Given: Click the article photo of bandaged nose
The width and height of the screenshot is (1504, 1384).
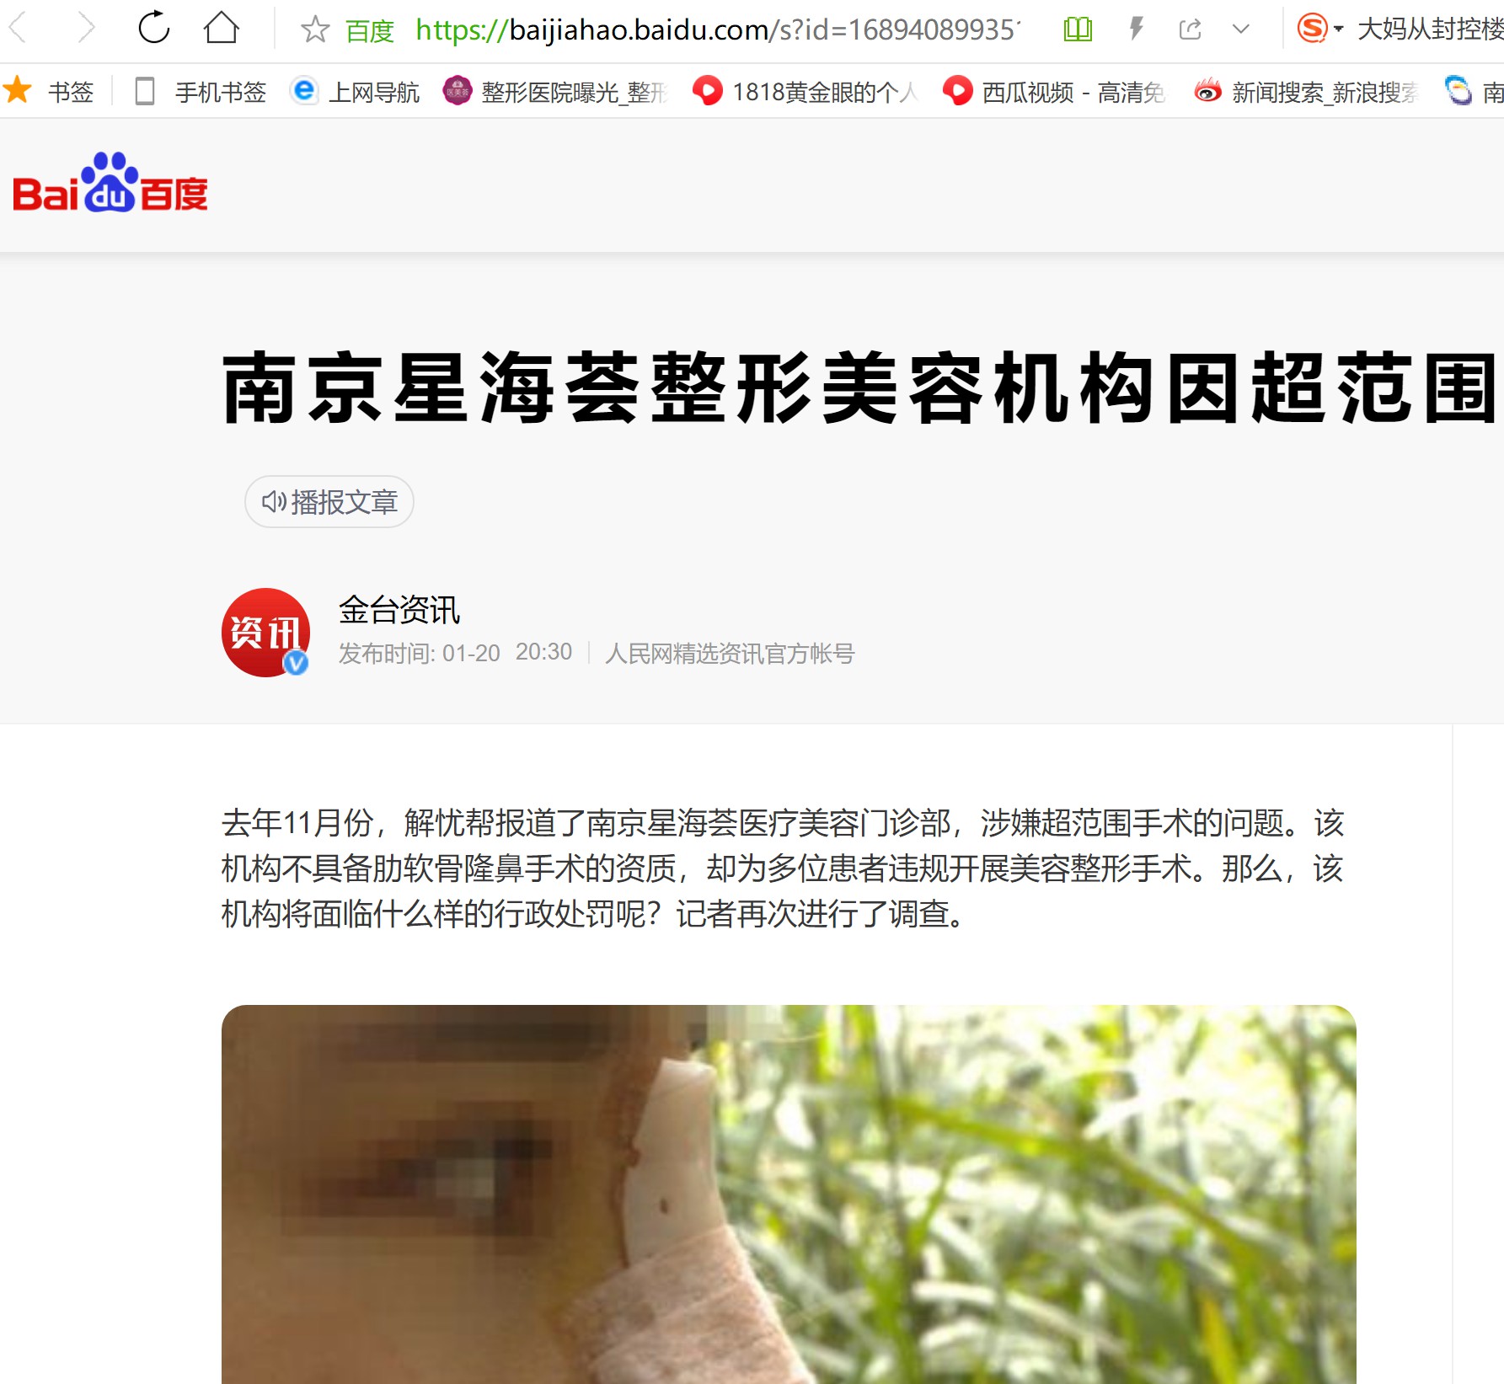Looking at the screenshot, I should tap(789, 1194).
